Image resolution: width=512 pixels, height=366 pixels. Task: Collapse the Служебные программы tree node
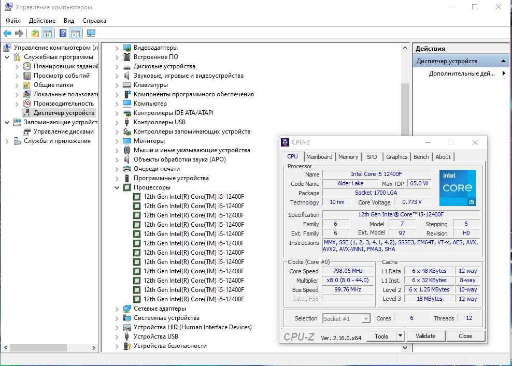pyautogui.click(x=7, y=57)
